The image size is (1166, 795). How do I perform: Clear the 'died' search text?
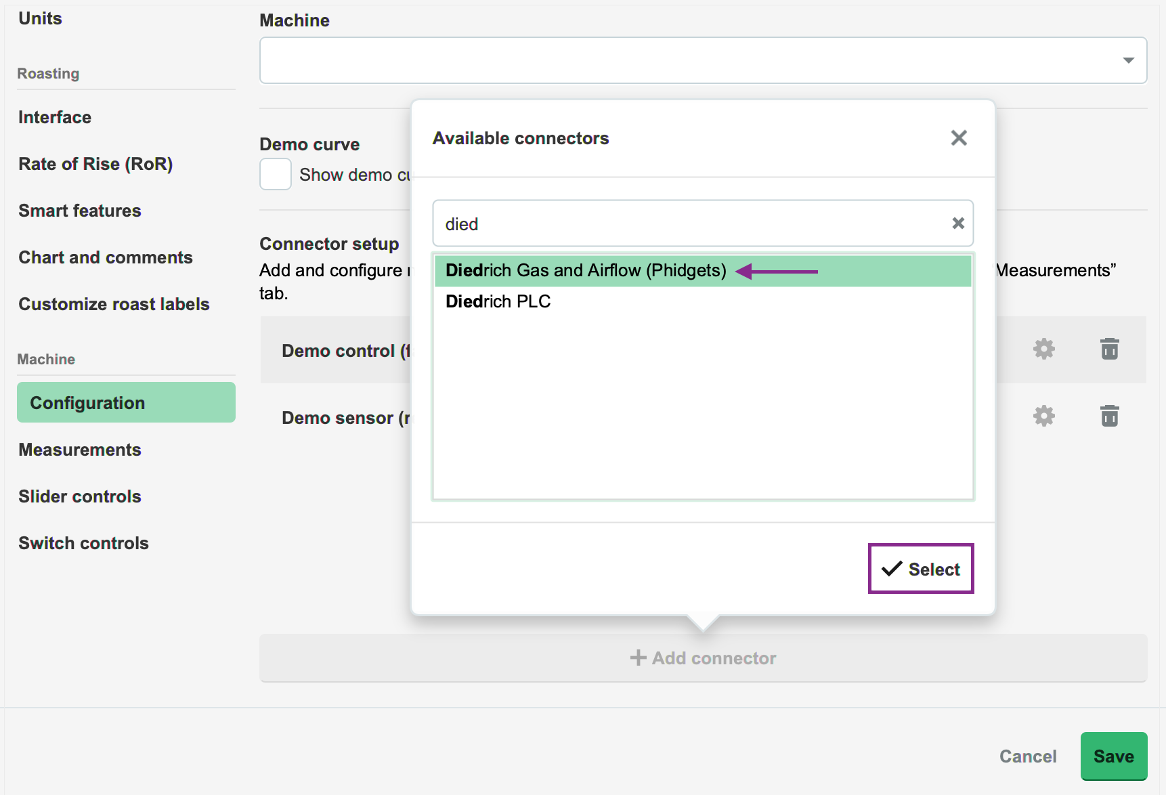tap(957, 223)
